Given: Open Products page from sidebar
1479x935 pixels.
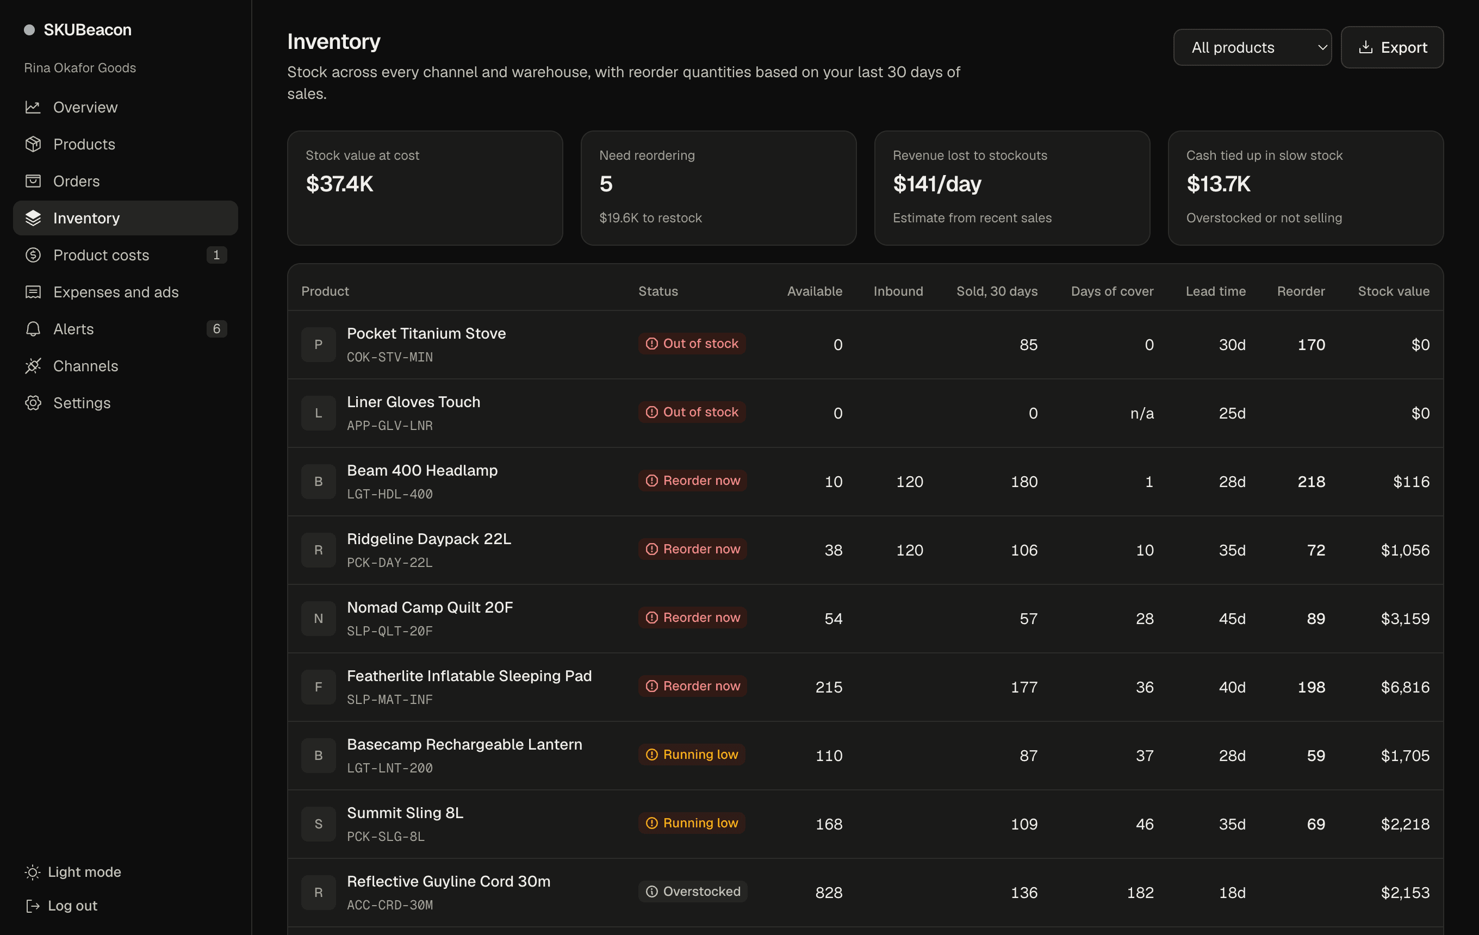Looking at the screenshot, I should (125, 144).
